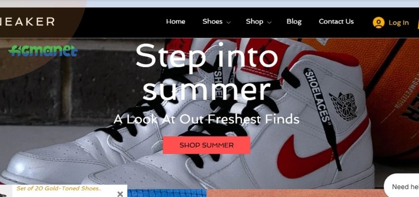This screenshot has width=419, height=197.
Task: Click the red SHOP SUMMER button
Action: click(x=207, y=145)
